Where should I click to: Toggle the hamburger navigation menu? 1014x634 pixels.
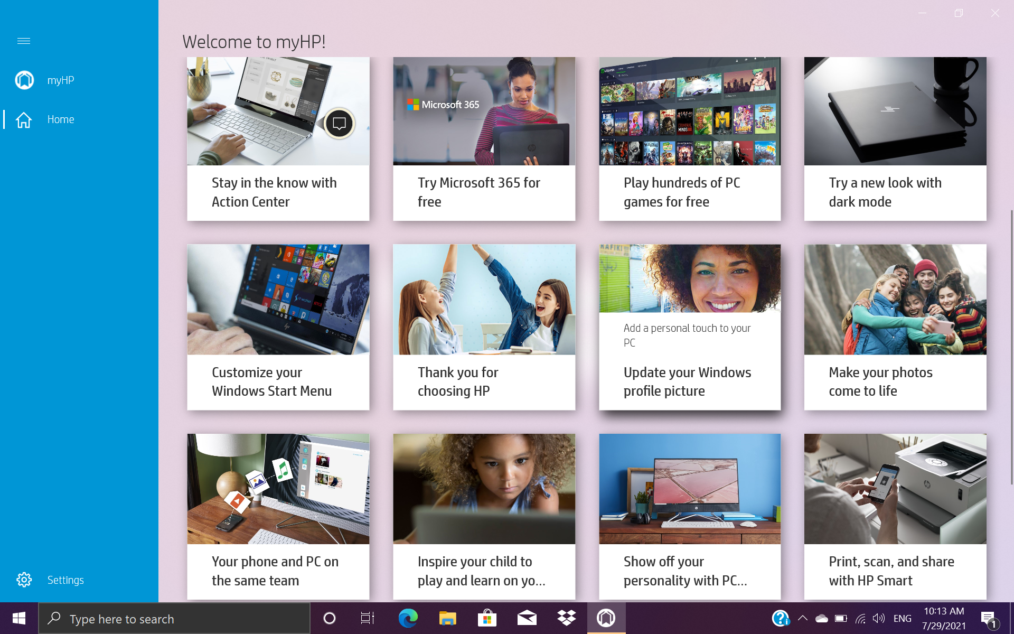[x=24, y=41]
